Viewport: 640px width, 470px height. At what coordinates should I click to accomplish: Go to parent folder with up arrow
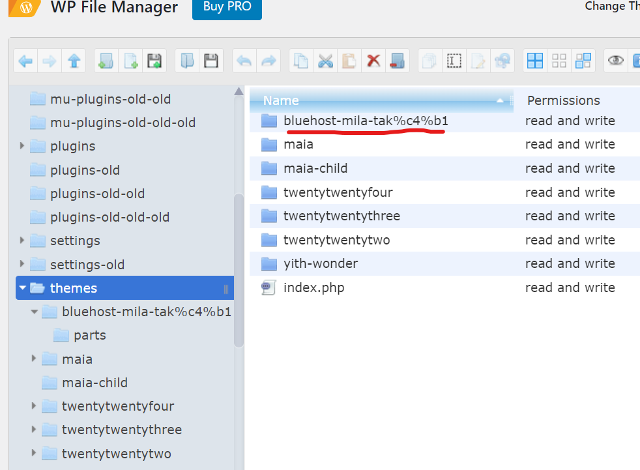click(74, 61)
